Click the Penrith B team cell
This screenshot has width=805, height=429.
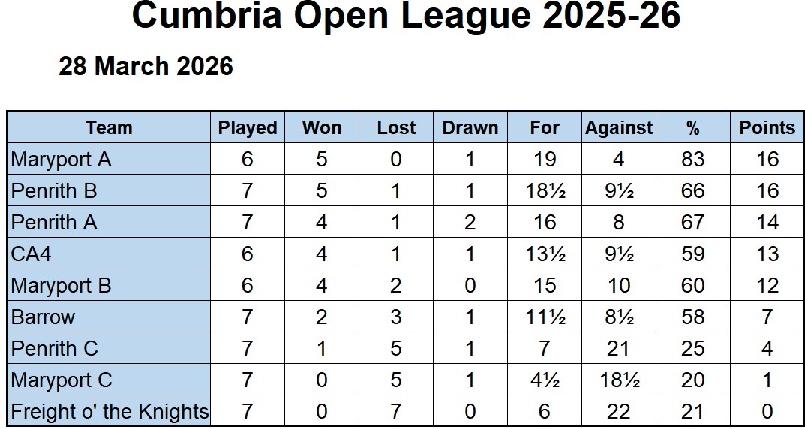(108, 190)
